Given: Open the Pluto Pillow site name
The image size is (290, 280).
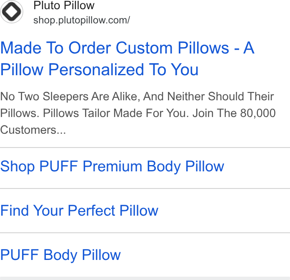Looking at the screenshot, I should click(64, 5).
